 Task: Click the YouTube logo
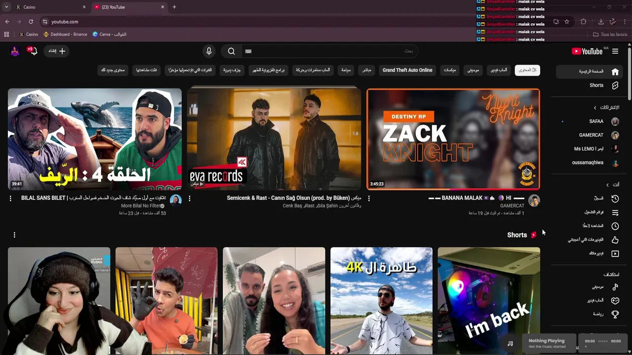tap(587, 51)
